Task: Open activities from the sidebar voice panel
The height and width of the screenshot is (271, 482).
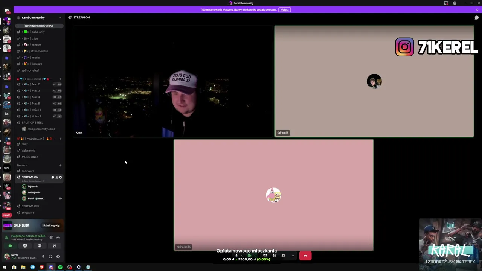Action: tap(40, 246)
